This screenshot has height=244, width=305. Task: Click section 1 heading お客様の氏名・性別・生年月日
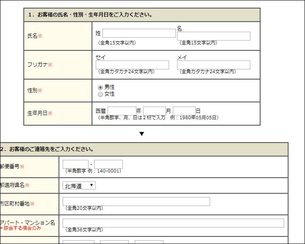(91, 15)
